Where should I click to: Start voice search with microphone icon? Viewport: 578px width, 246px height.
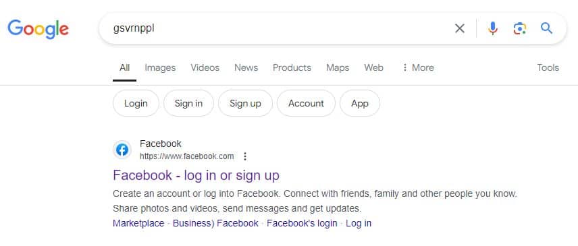pyautogui.click(x=493, y=28)
